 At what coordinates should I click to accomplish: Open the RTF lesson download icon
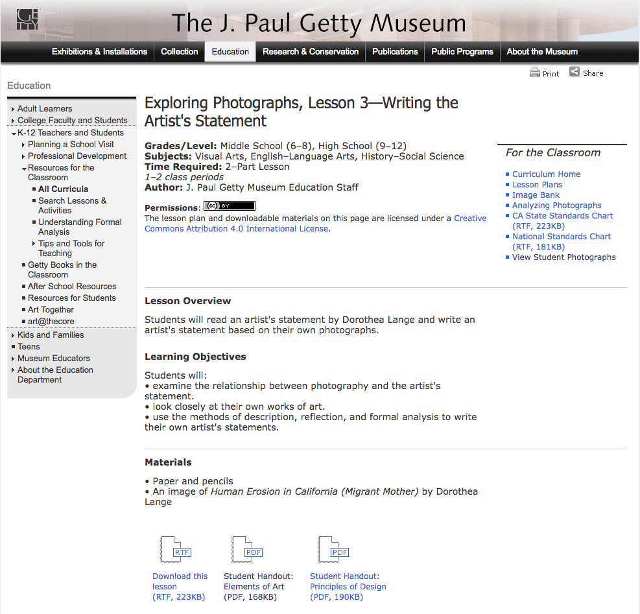[x=174, y=549]
